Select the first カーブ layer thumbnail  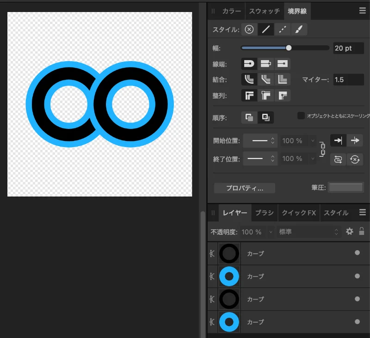(229, 253)
